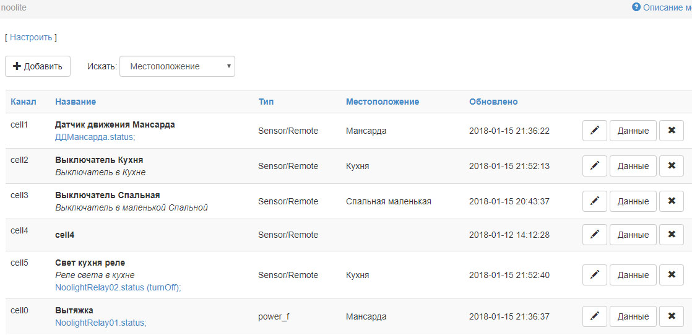Viewport: 692px width, 335px height.
Task: Remove the Выключатель Спальная entry
Action: coord(671,201)
